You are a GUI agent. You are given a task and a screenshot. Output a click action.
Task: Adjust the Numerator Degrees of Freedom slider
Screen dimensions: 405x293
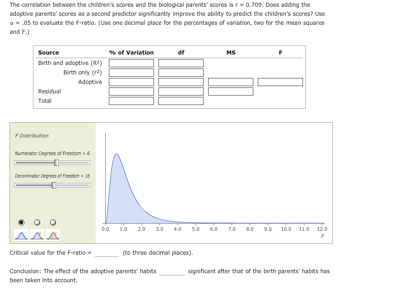tap(56, 162)
